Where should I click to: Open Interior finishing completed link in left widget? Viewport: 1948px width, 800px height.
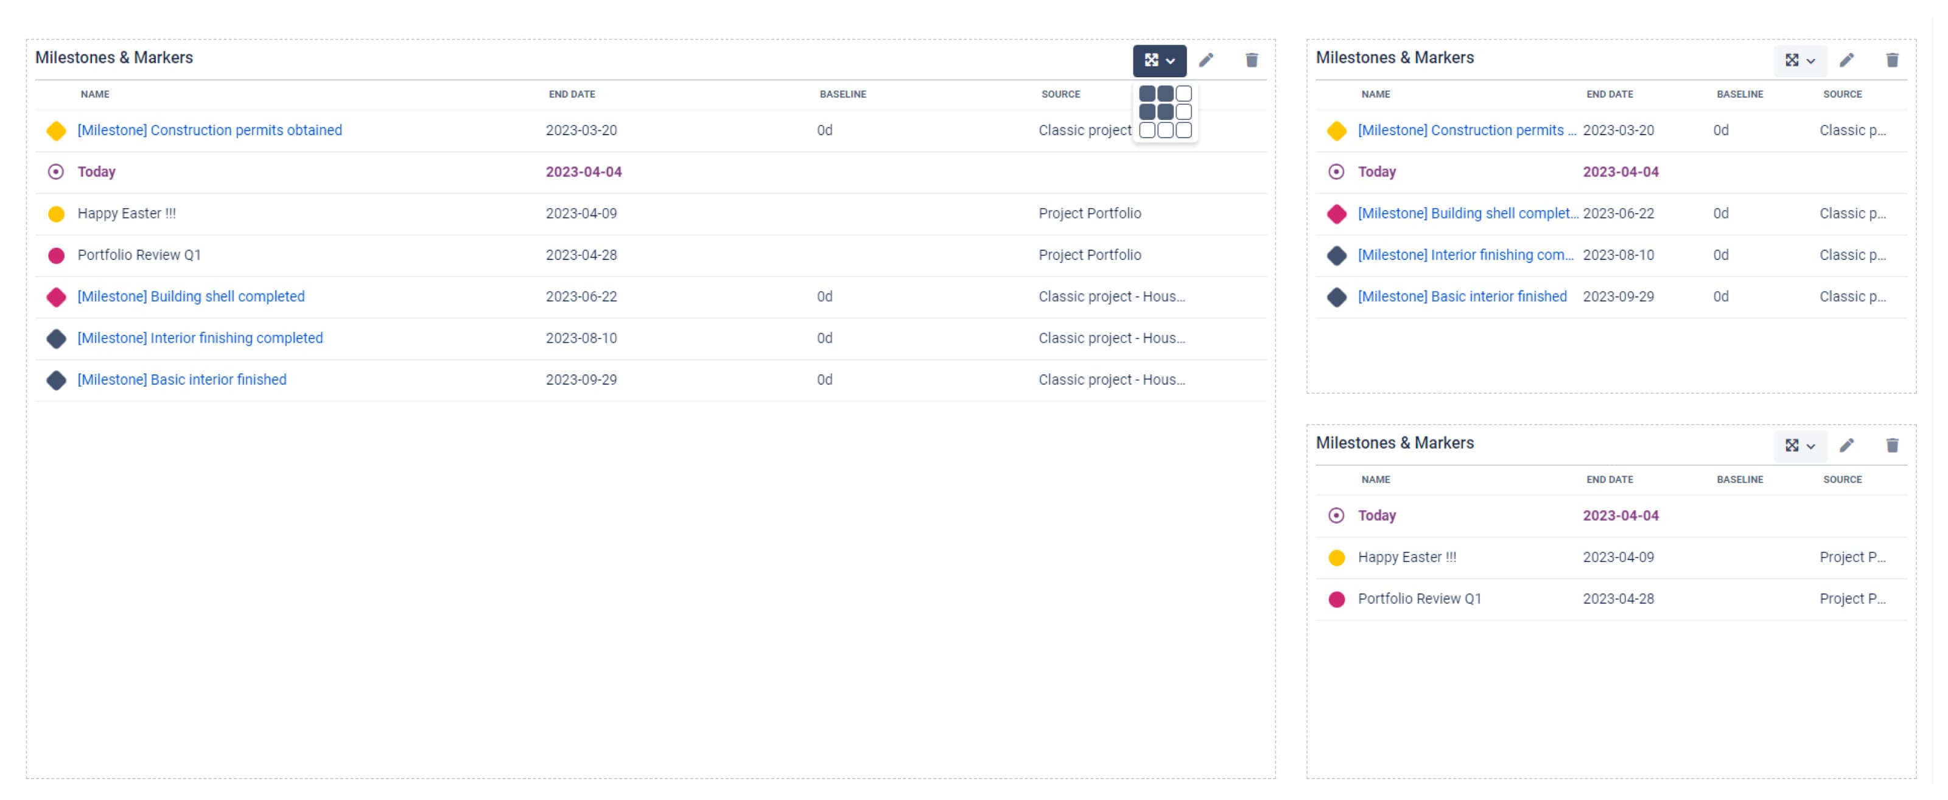200,338
